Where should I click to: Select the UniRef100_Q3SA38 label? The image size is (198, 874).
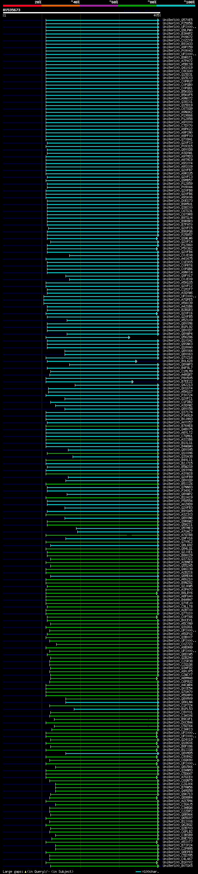click(178, 457)
